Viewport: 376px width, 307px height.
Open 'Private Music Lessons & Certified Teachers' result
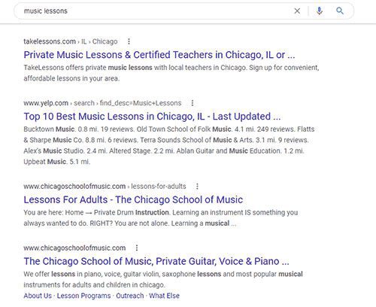(x=159, y=55)
